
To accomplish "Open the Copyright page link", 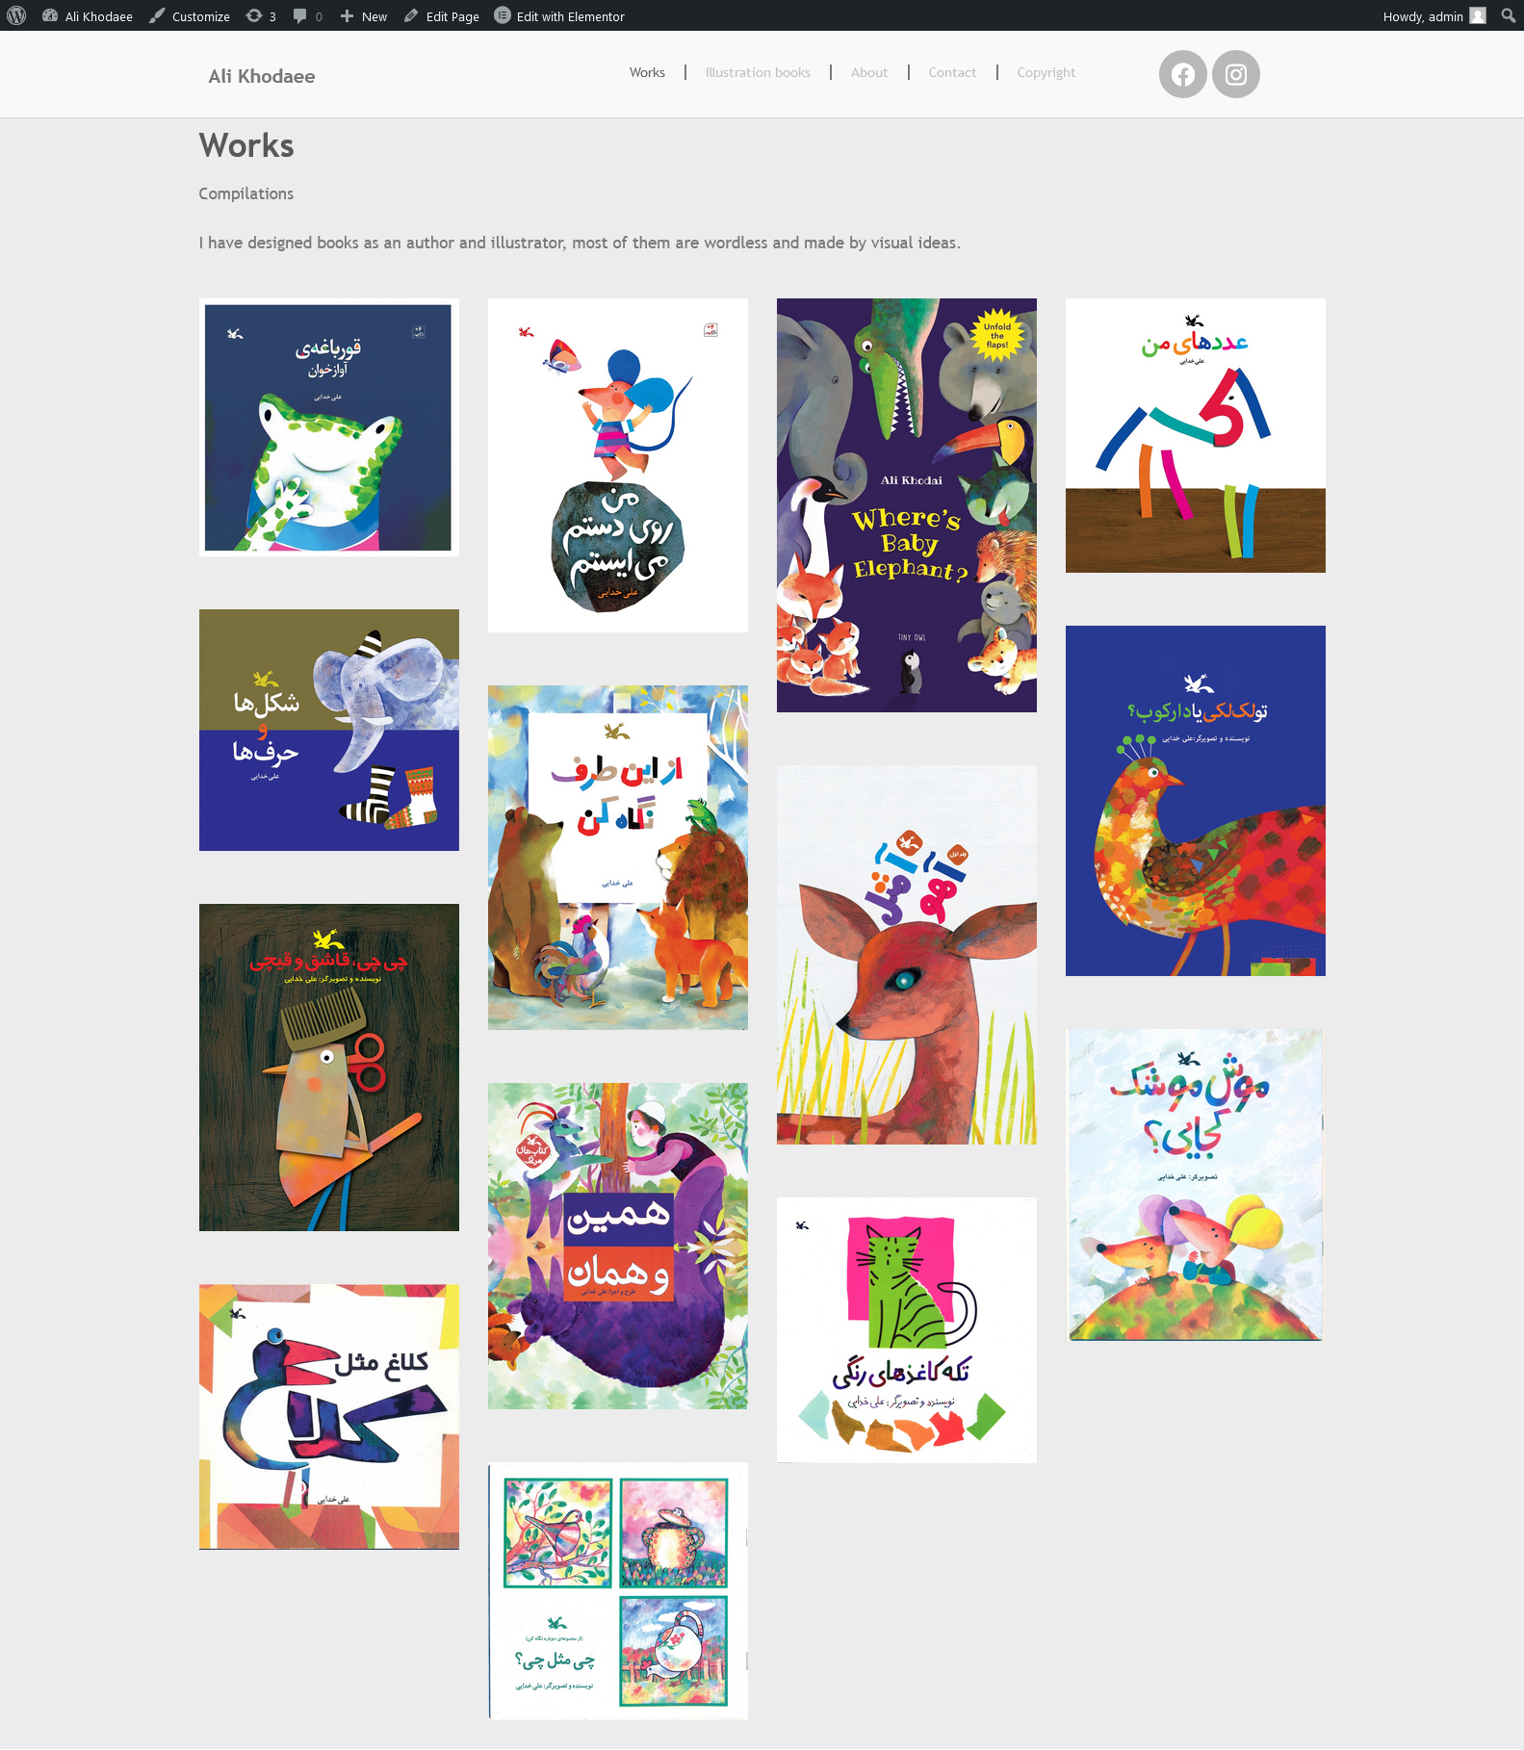I will [x=1046, y=72].
